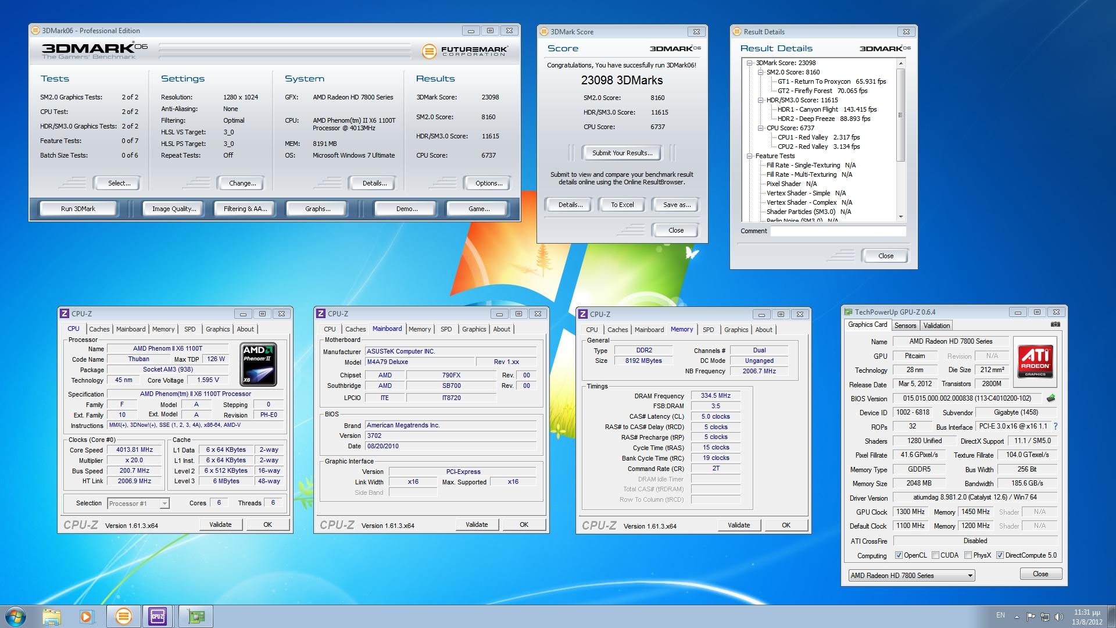The width and height of the screenshot is (1116, 628).
Task: Click the EN language indicator
Action: (1000, 615)
